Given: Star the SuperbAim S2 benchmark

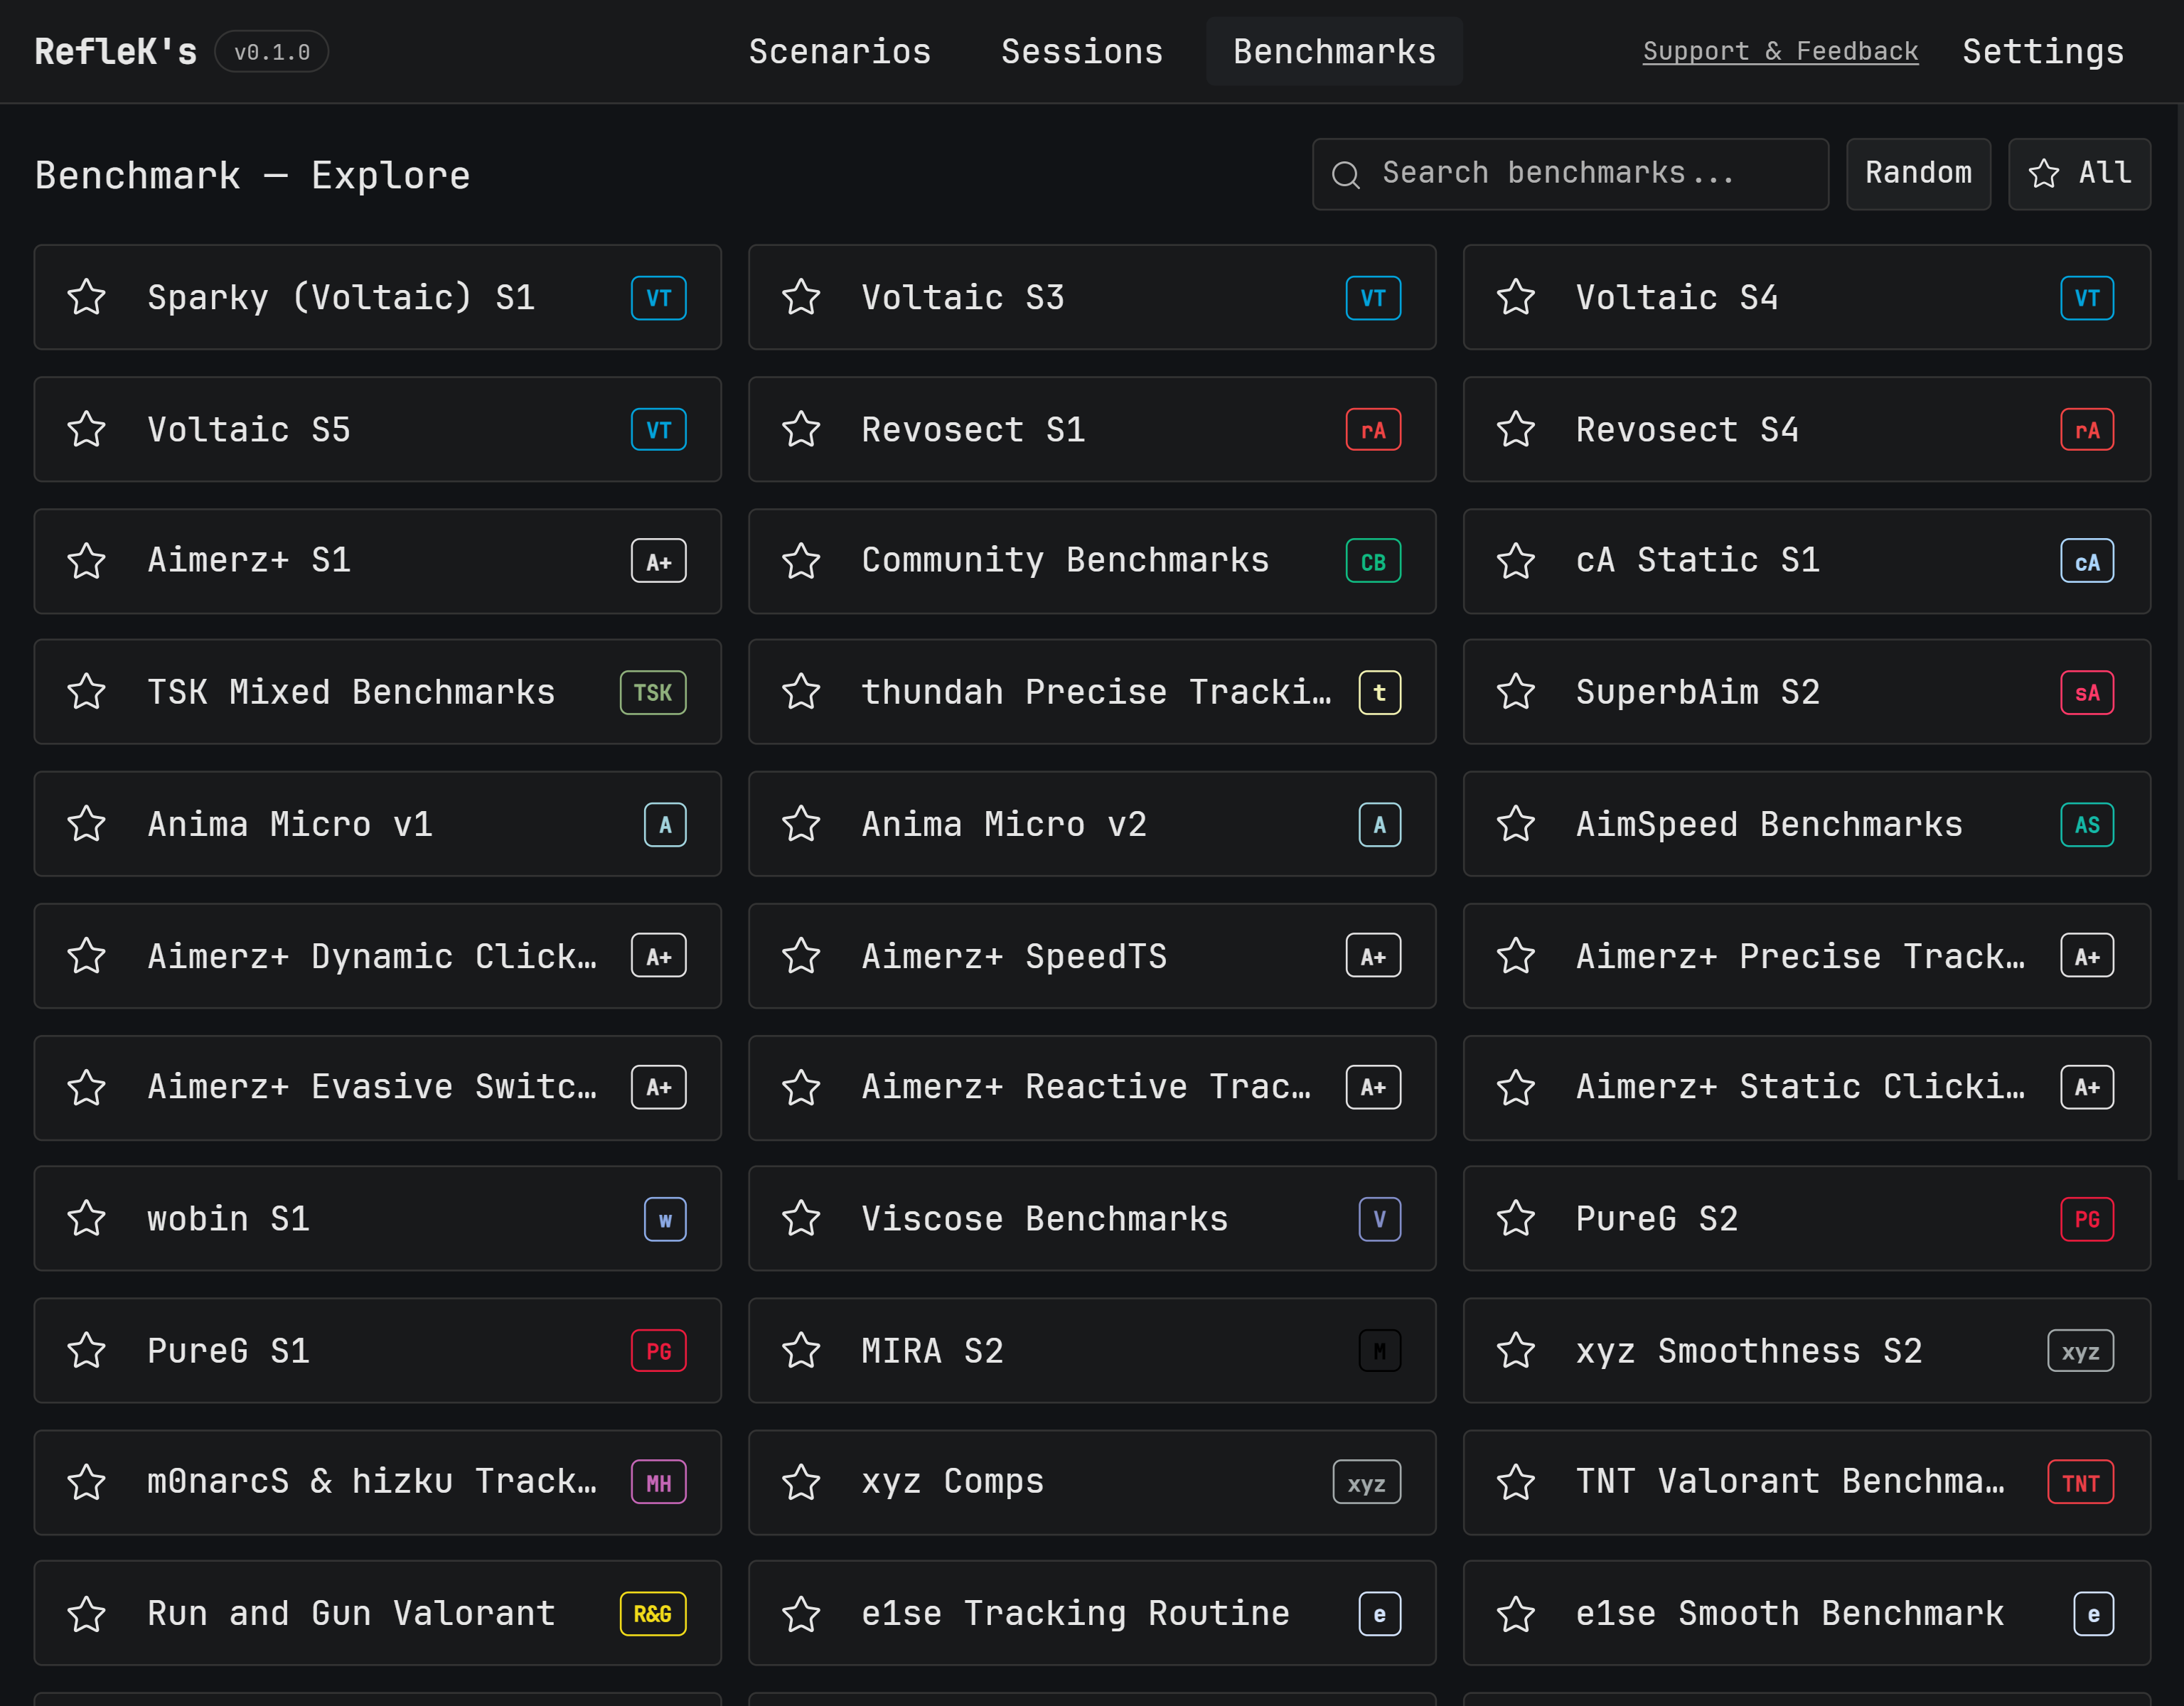Looking at the screenshot, I should (x=1516, y=693).
